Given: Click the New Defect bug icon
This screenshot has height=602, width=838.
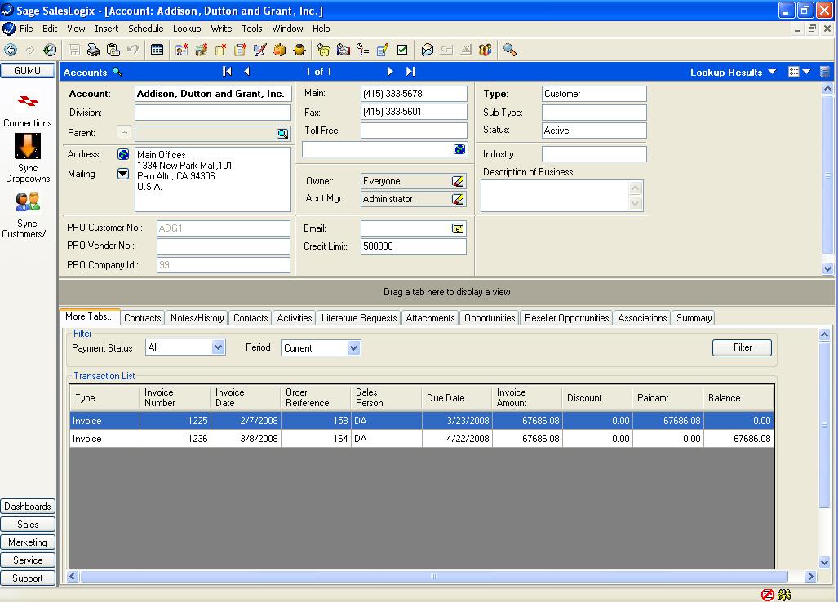Looking at the screenshot, I should point(299,51).
